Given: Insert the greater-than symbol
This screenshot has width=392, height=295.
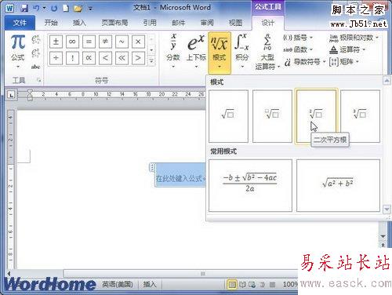Looking at the screenshot, I should 138,58.
